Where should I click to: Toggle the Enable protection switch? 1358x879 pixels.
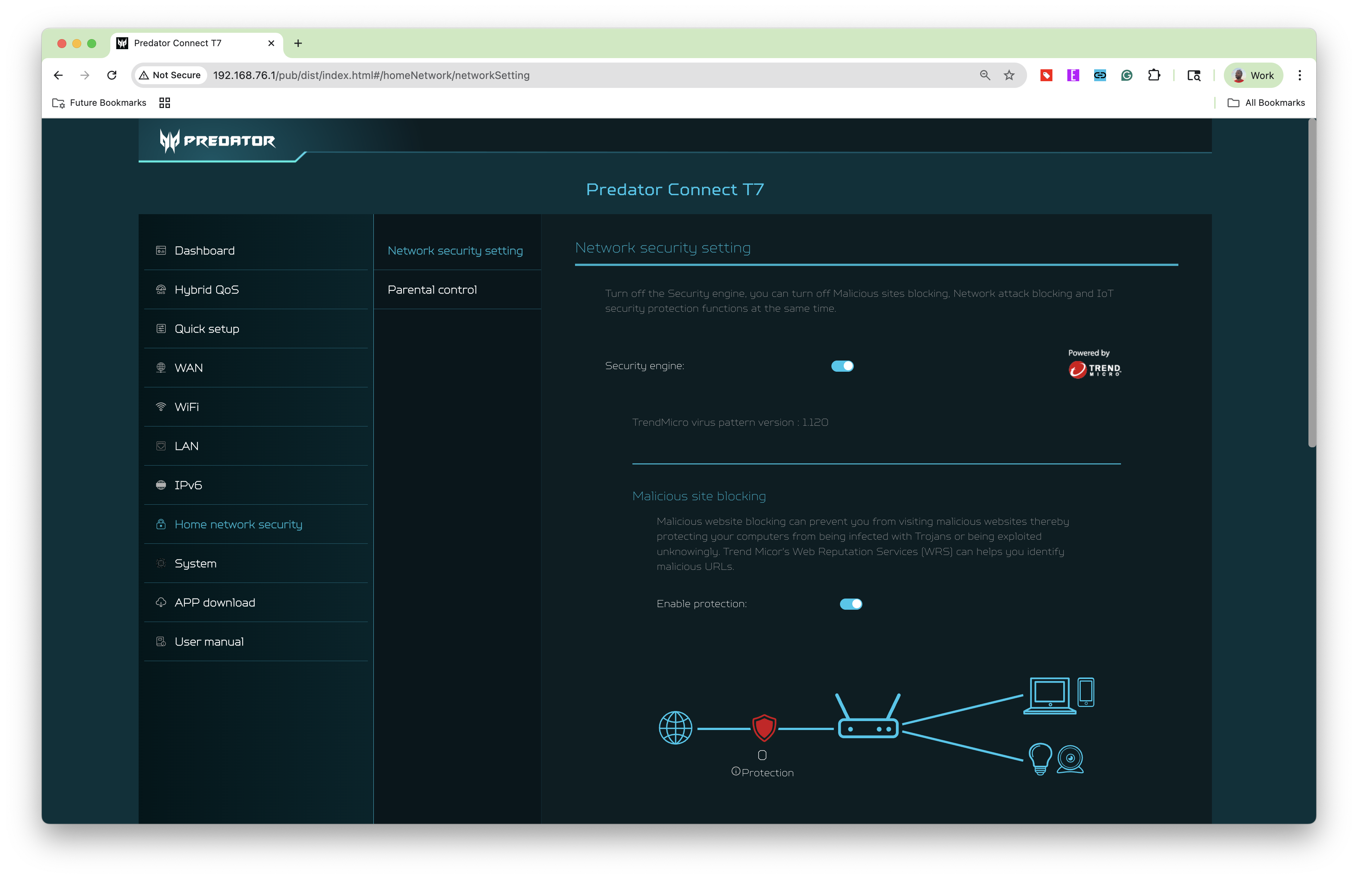pos(851,604)
